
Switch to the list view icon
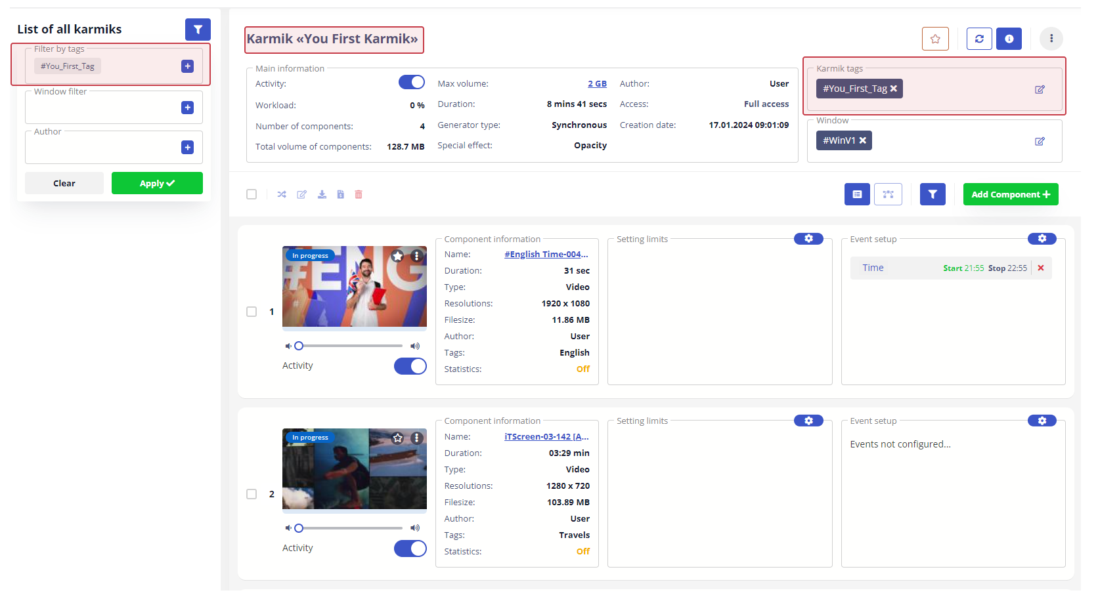(857, 194)
